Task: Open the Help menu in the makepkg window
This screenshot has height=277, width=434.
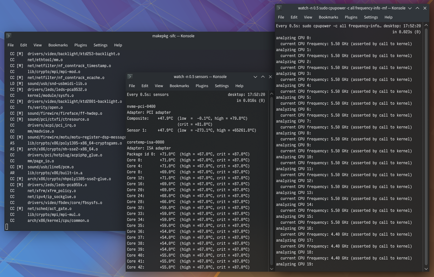Action: click(x=118, y=45)
